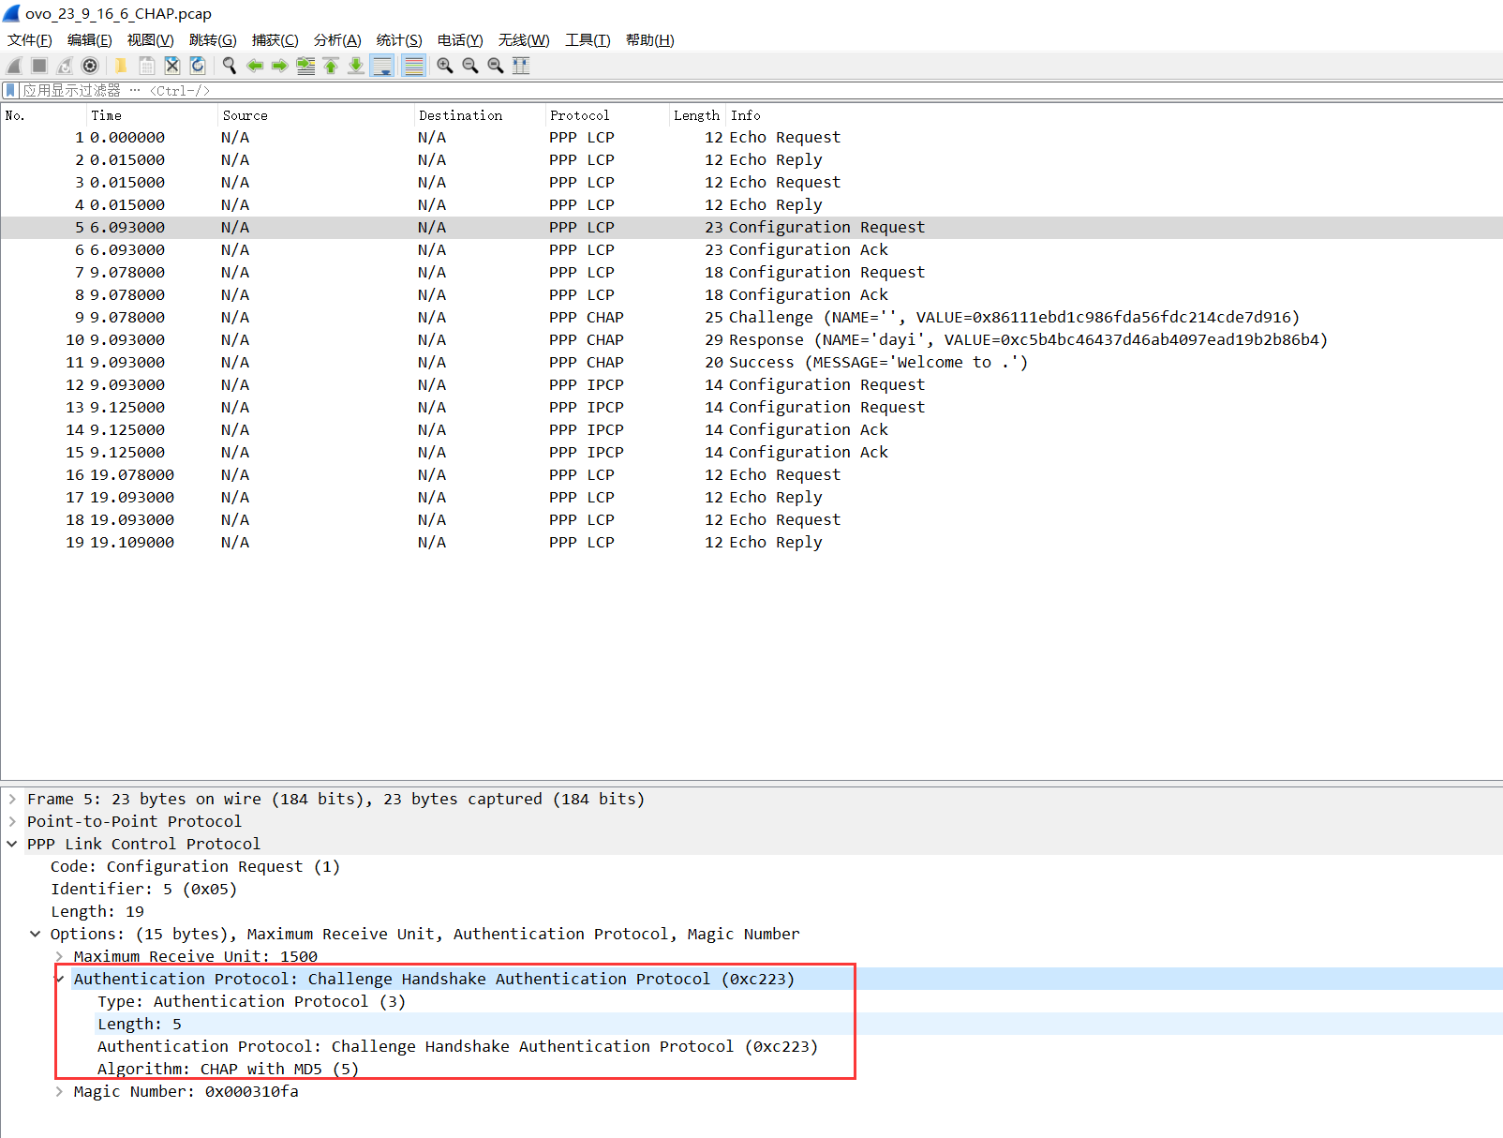Open the 无线(W) menu
The width and height of the screenshot is (1503, 1138).
[524, 40]
